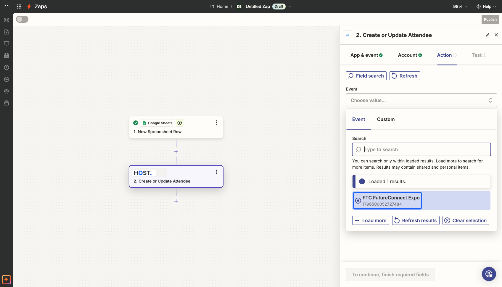
Task: Switch to the App & event tab
Action: 366,55
